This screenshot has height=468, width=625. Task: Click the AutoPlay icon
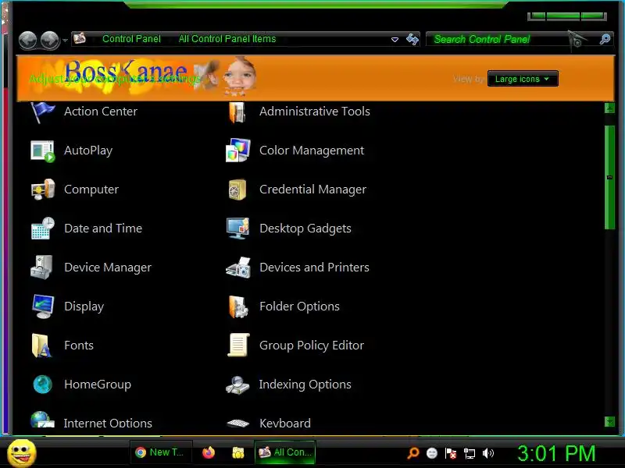[x=42, y=151]
